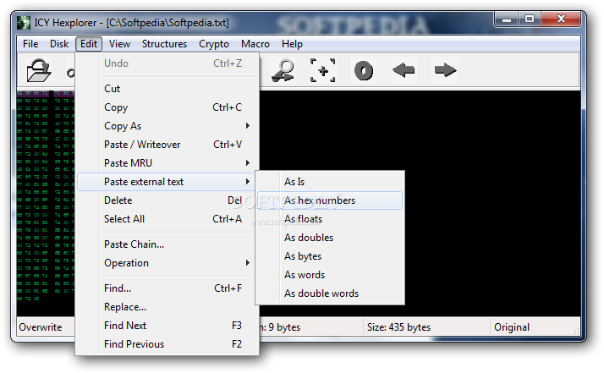
Task: Choose Cut from the Edit menu
Action: point(167,89)
